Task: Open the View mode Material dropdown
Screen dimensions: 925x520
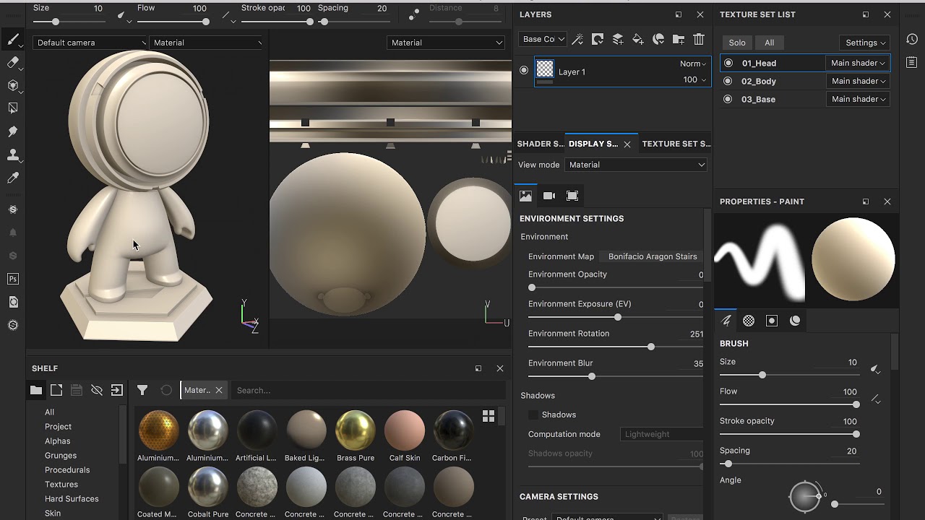Action: tap(636, 165)
